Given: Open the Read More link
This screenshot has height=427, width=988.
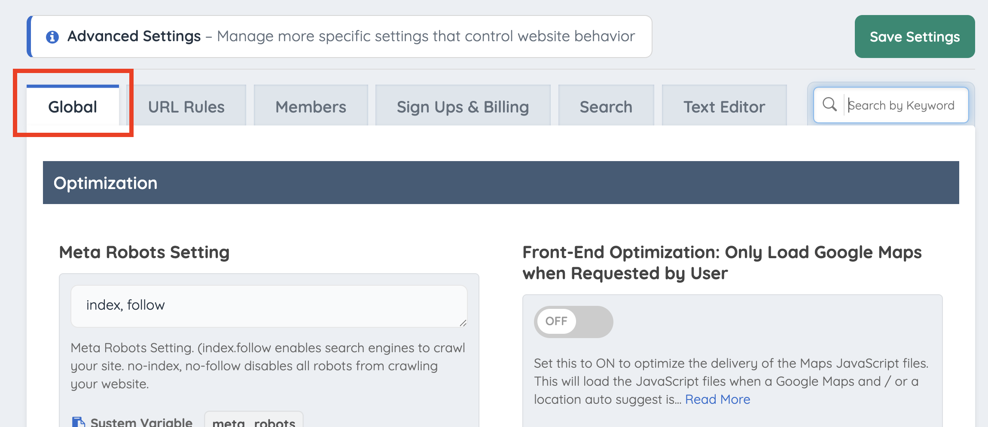Looking at the screenshot, I should (x=717, y=399).
